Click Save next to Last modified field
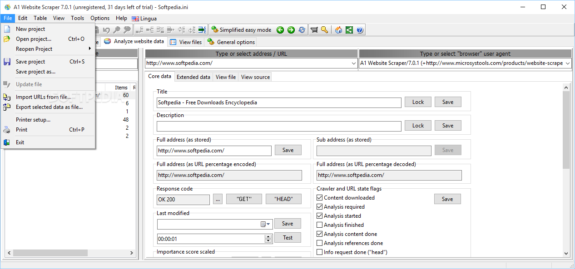575x269 pixels. pyautogui.click(x=287, y=224)
